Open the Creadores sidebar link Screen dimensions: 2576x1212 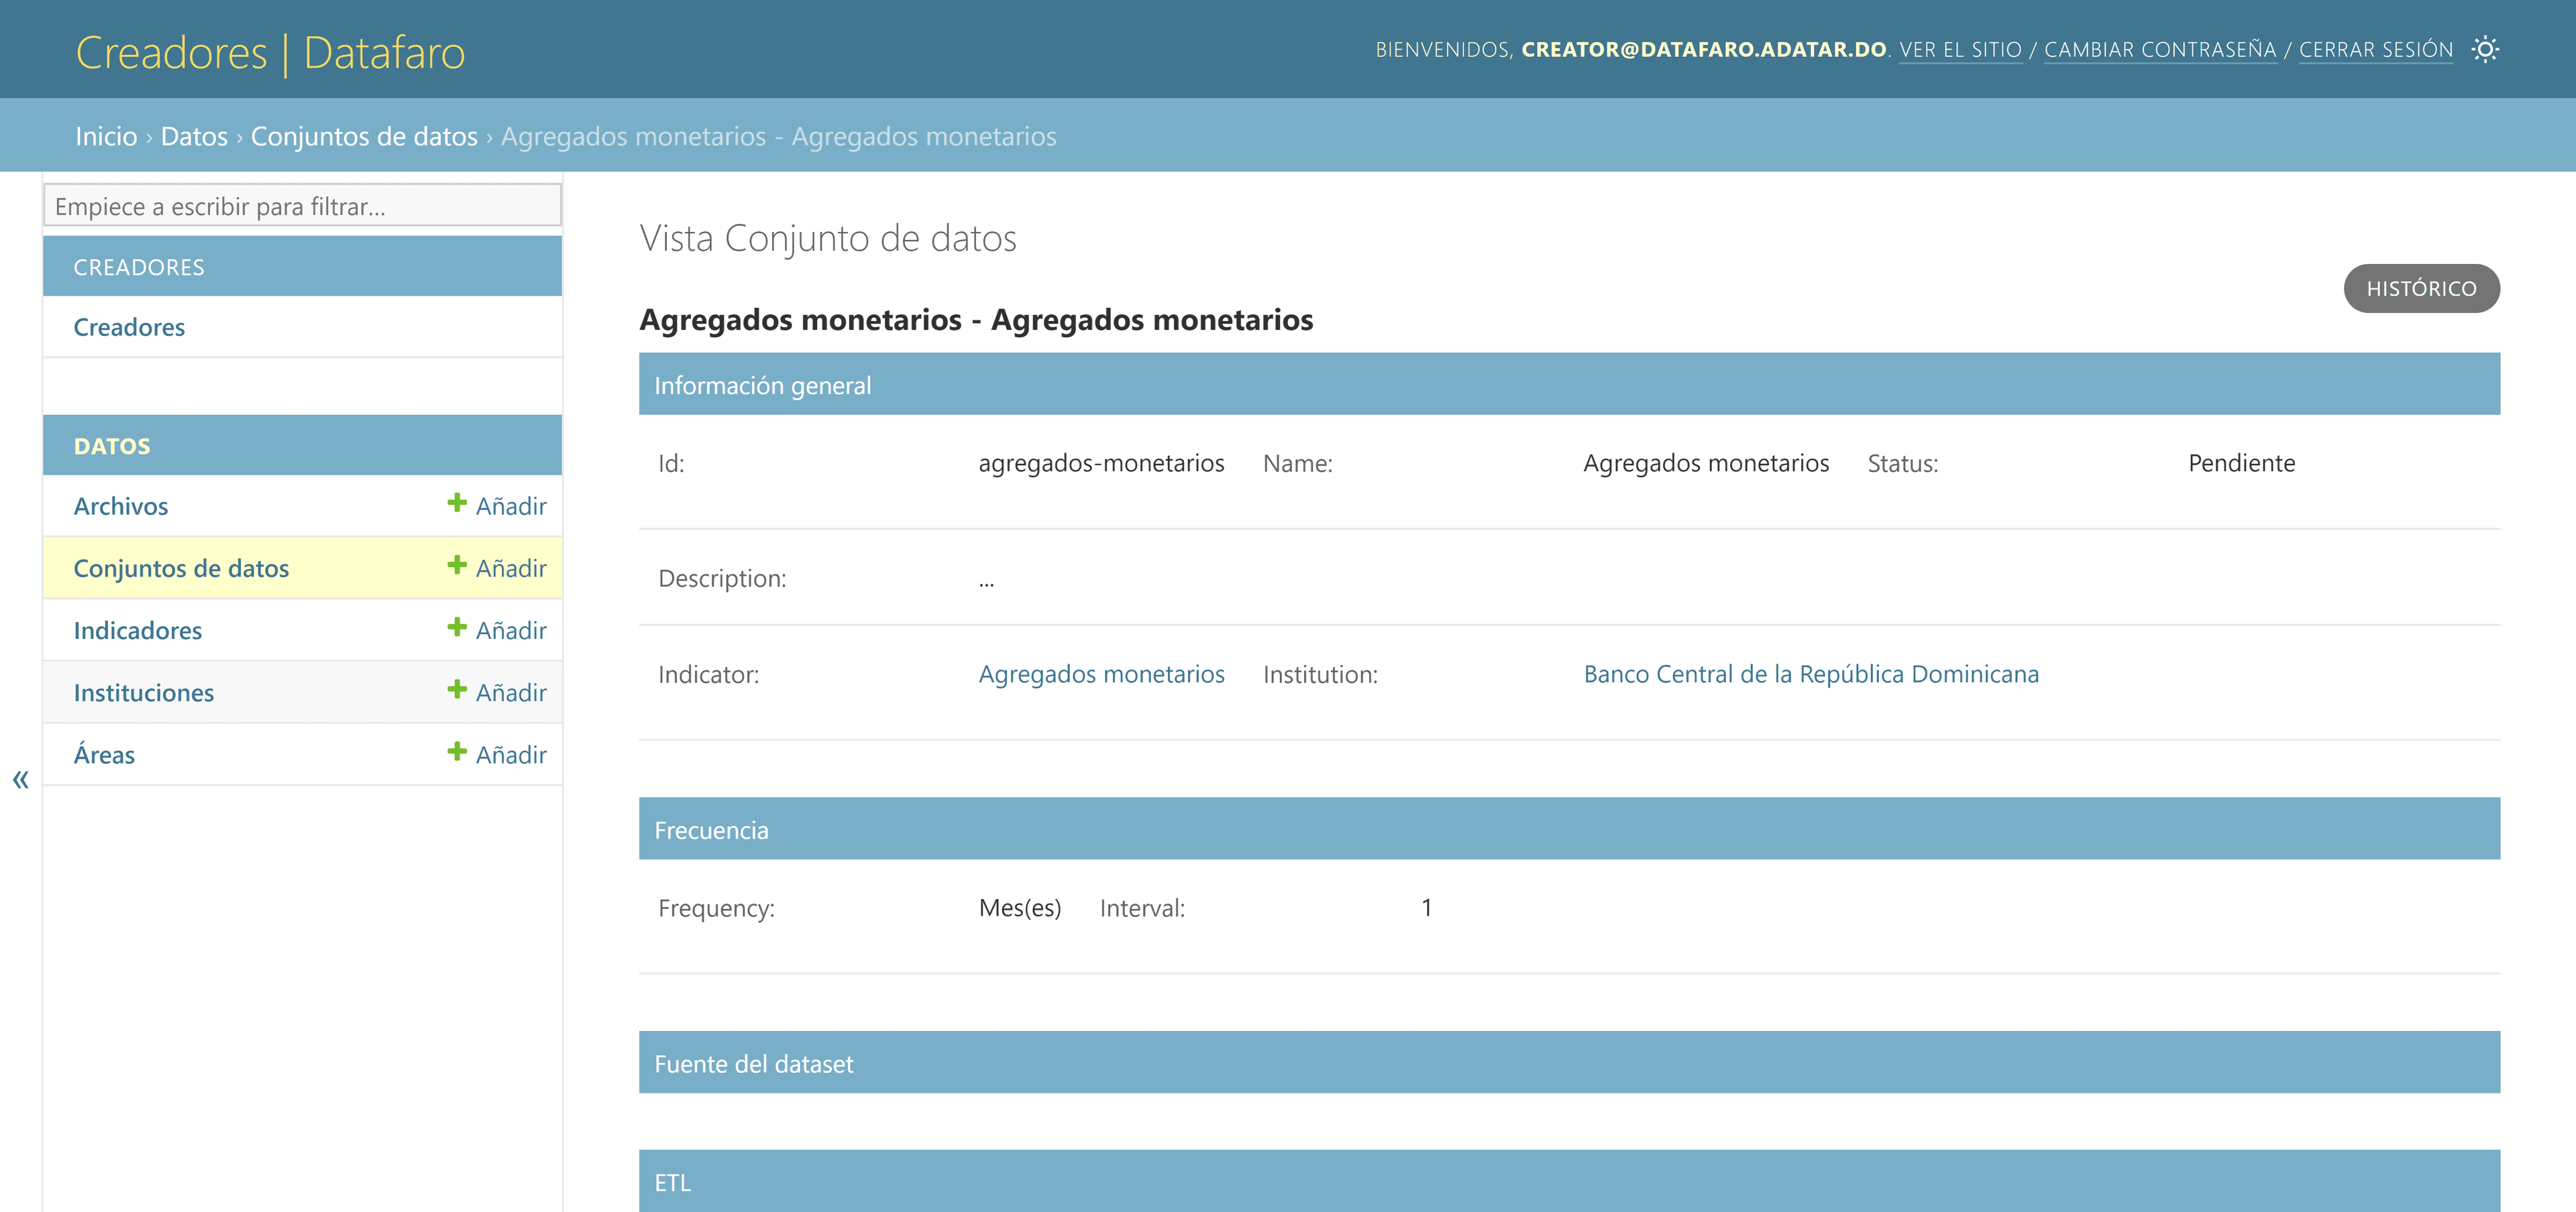pyautogui.click(x=129, y=326)
